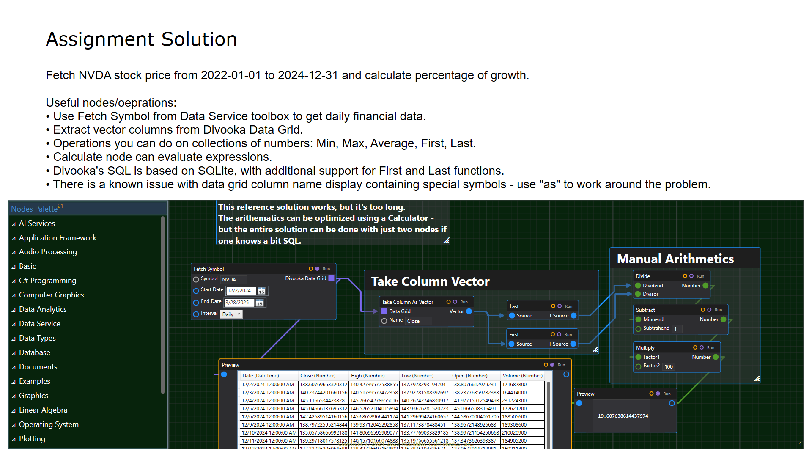Toggle the Start Date input pin

196,291
